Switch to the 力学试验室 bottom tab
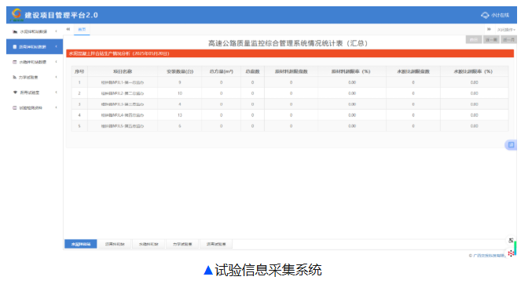521x284 pixels. (182, 244)
